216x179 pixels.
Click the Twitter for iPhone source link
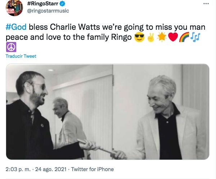(x=92, y=169)
